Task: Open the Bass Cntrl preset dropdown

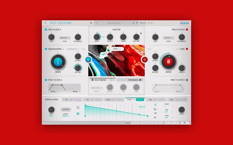Action: (96, 88)
